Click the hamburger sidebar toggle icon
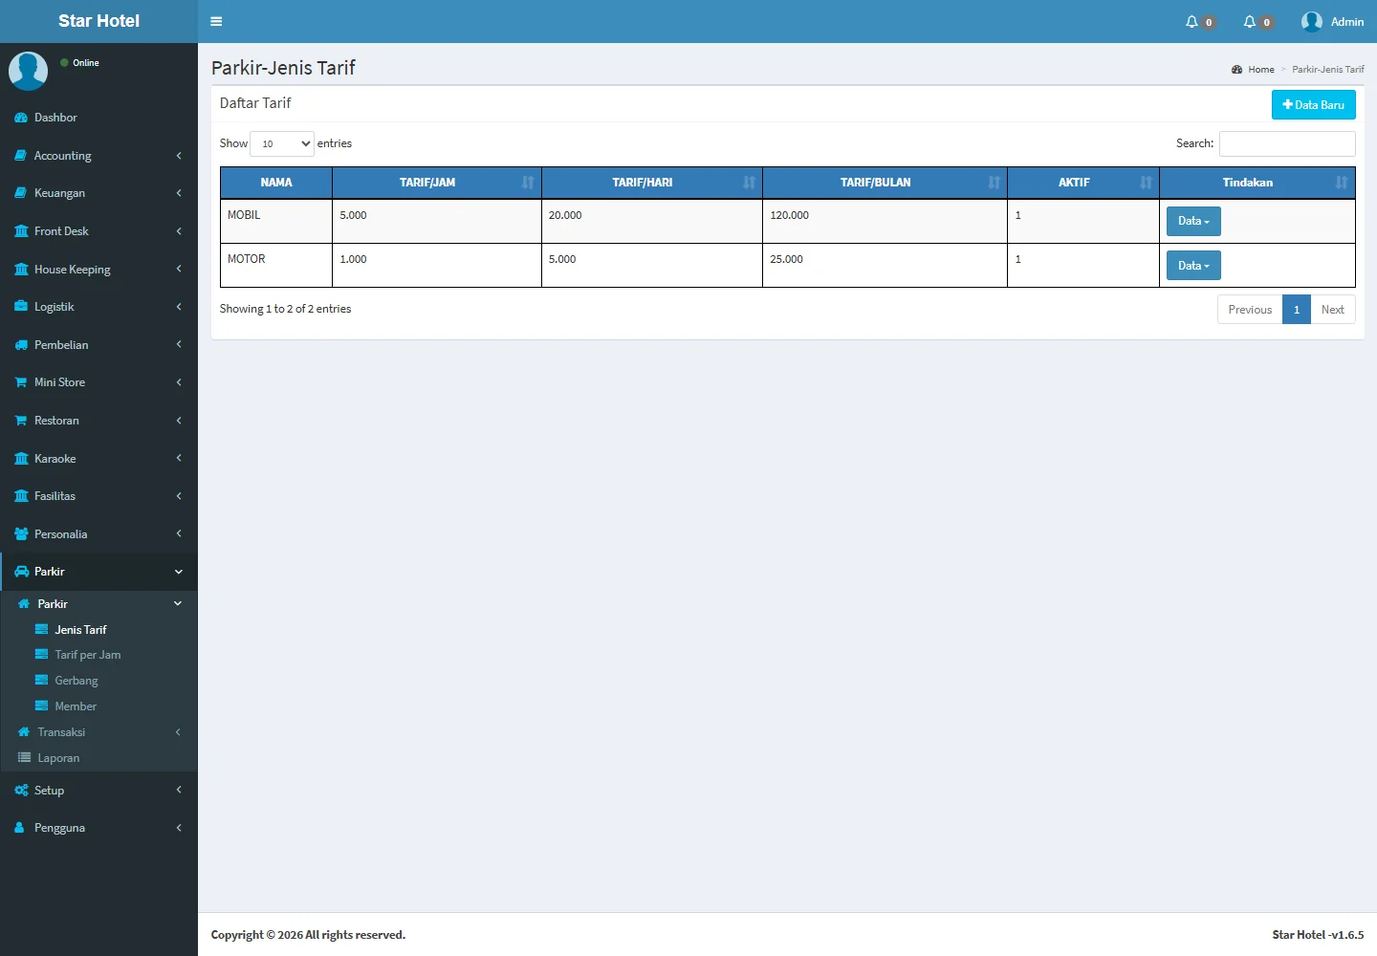The width and height of the screenshot is (1377, 956). click(216, 21)
